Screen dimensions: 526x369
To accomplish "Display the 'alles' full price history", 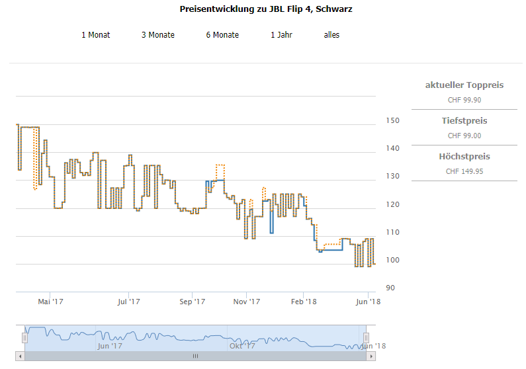I will point(331,34).
